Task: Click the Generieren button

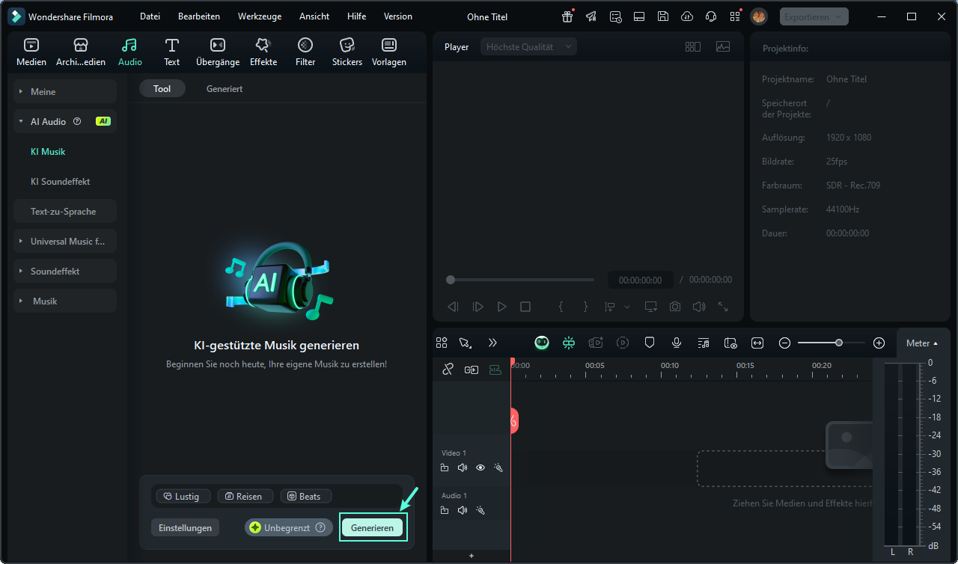Action: click(x=372, y=527)
